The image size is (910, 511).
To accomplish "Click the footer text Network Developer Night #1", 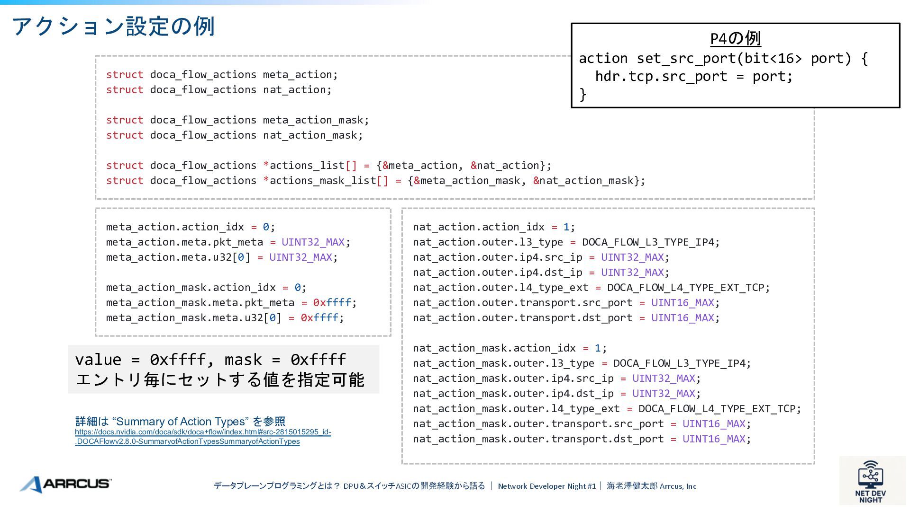I will tap(546, 486).
